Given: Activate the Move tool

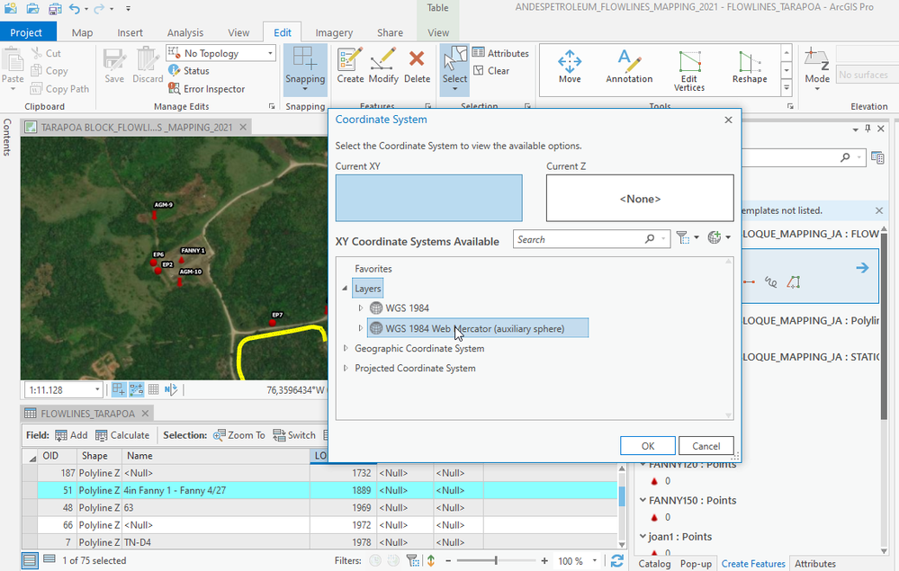Looking at the screenshot, I should click(569, 67).
